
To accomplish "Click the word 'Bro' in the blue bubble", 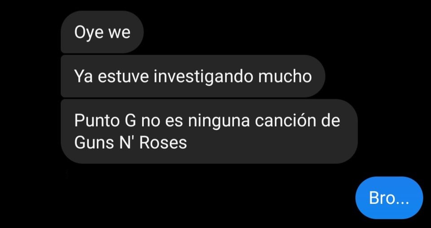I will 382,198.
